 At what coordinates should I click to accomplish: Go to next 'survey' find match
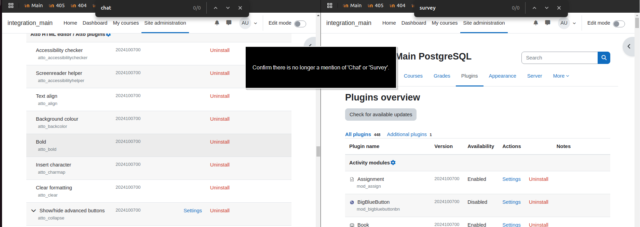pyautogui.click(x=547, y=8)
